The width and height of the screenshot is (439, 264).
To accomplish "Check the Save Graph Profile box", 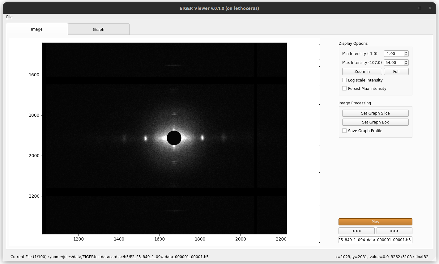I will [344, 131].
